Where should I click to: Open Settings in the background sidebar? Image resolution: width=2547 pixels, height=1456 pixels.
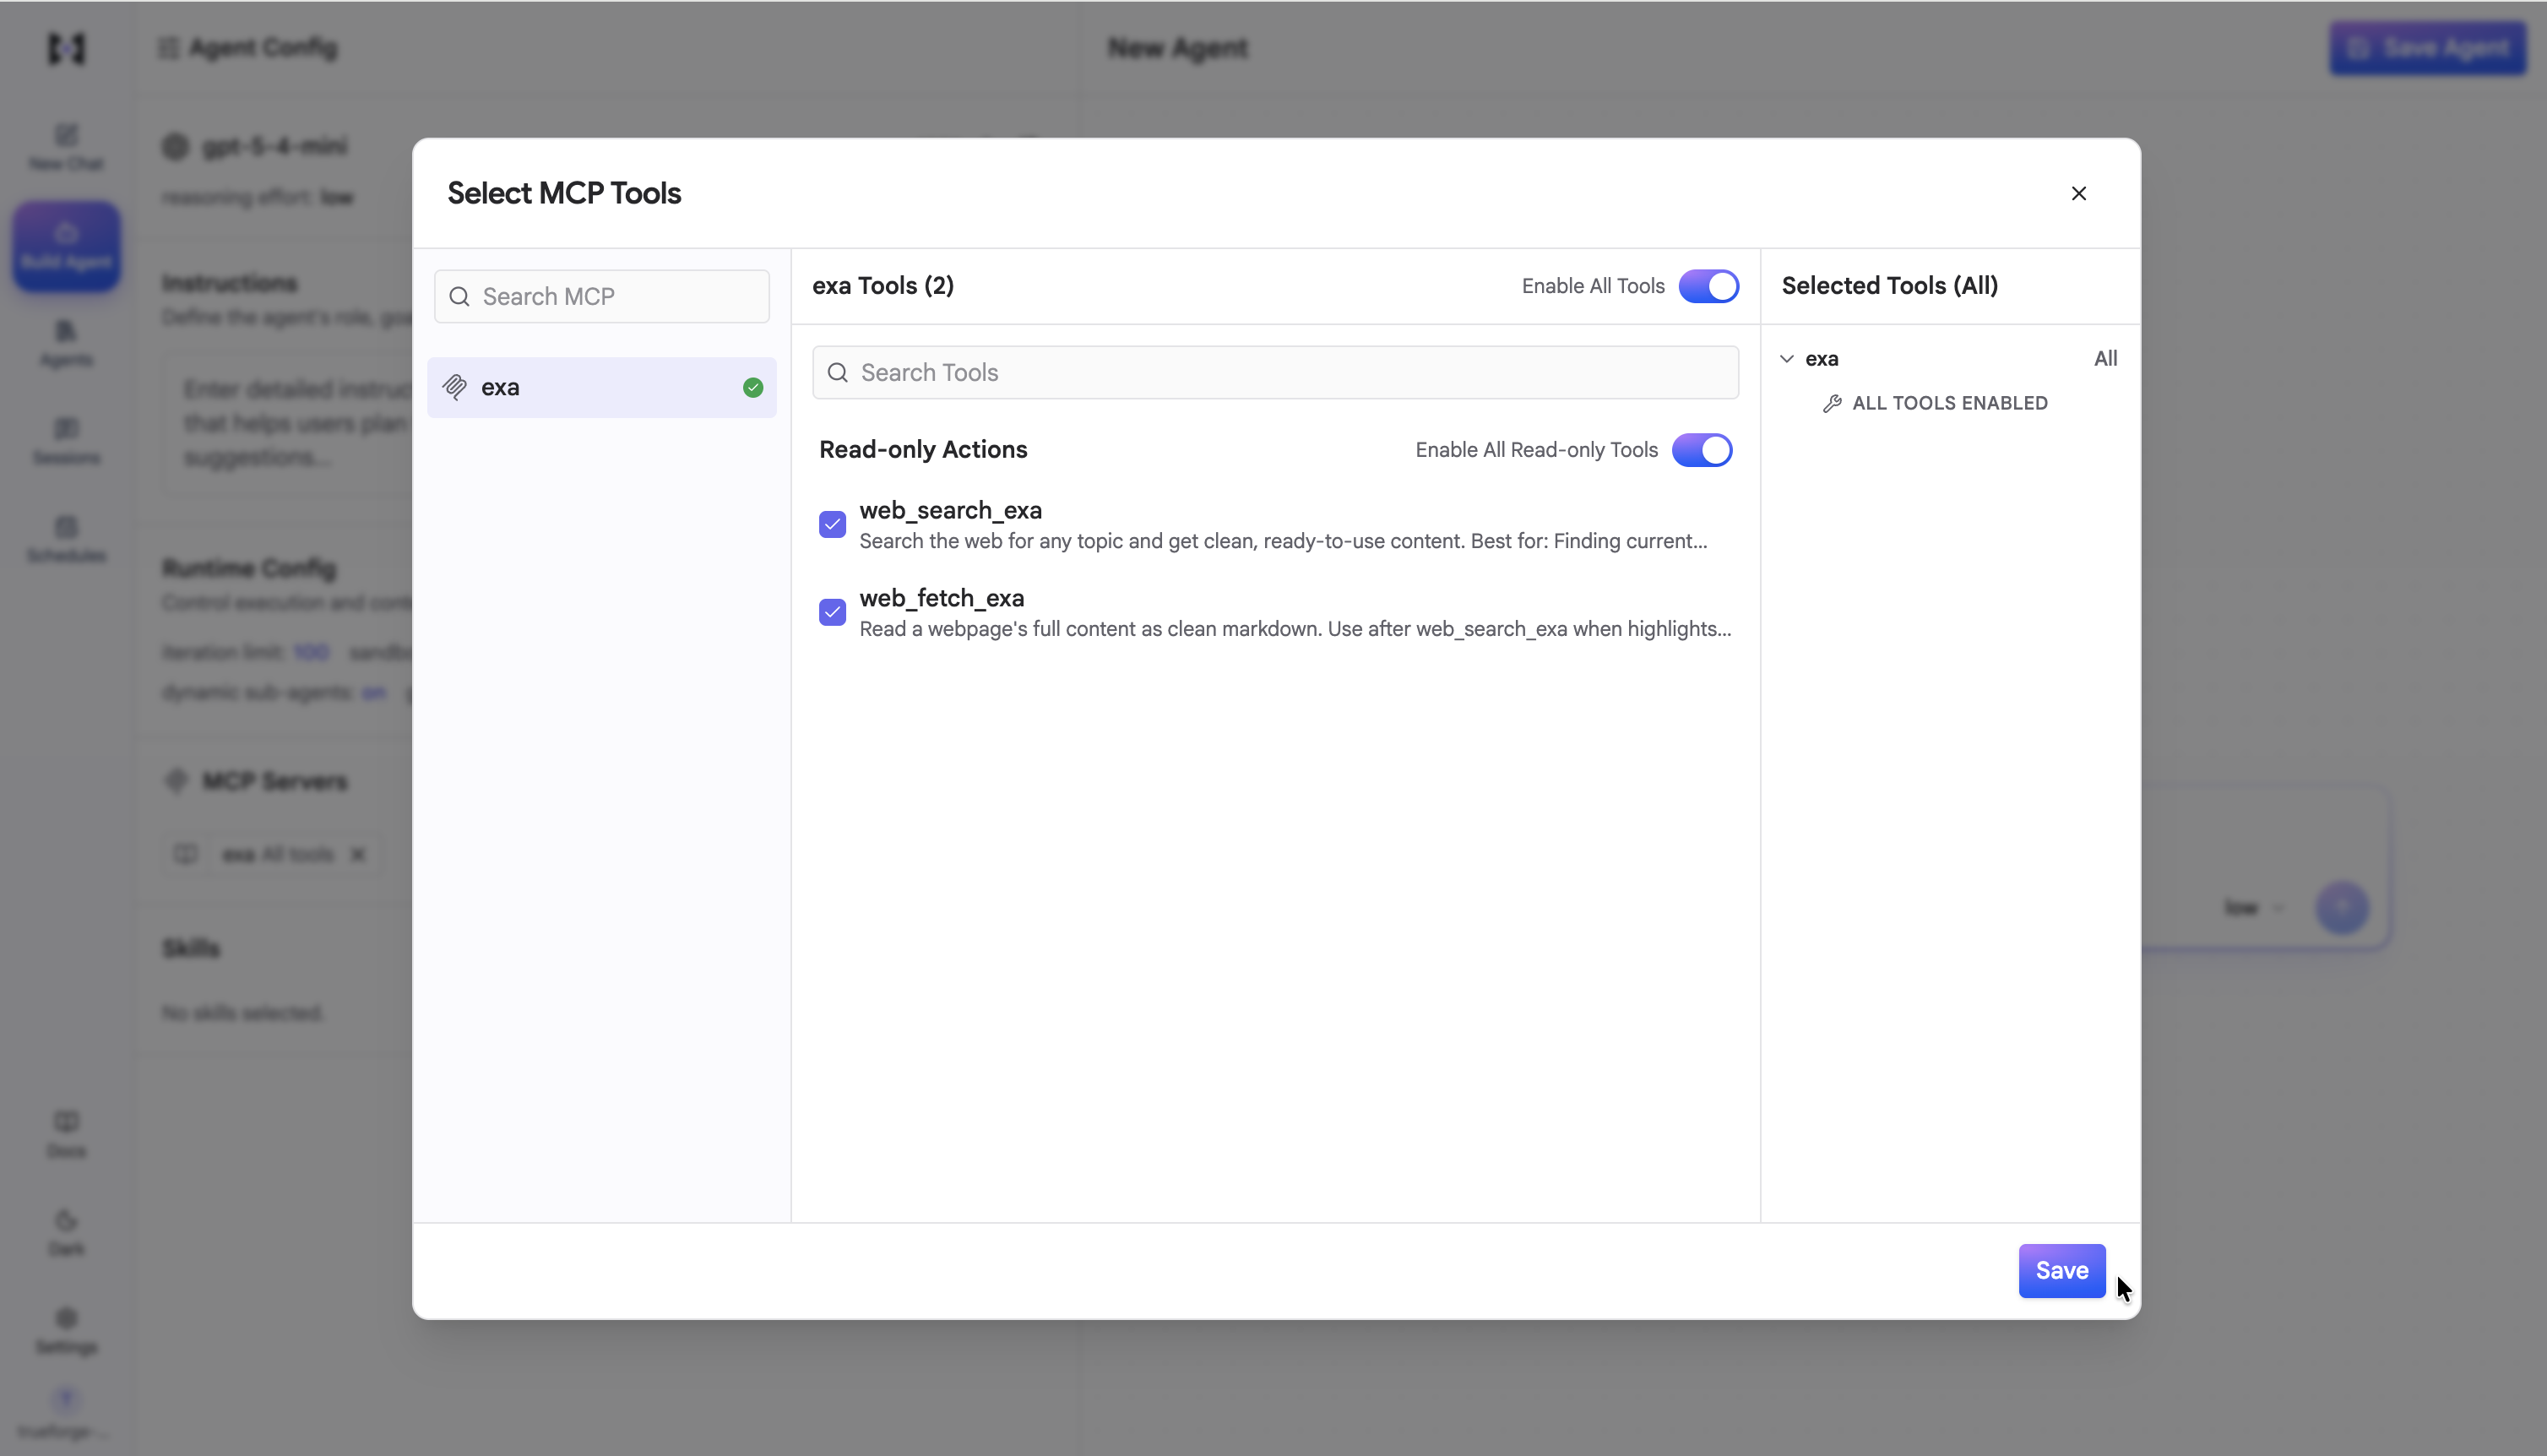[x=66, y=1330]
